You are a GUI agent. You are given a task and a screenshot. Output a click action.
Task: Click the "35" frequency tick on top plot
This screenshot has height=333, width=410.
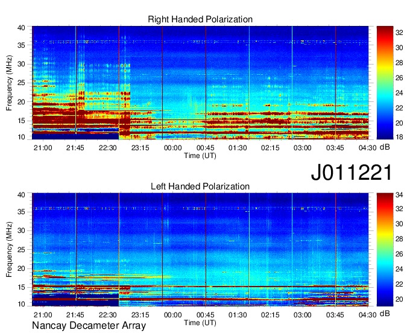(21, 45)
